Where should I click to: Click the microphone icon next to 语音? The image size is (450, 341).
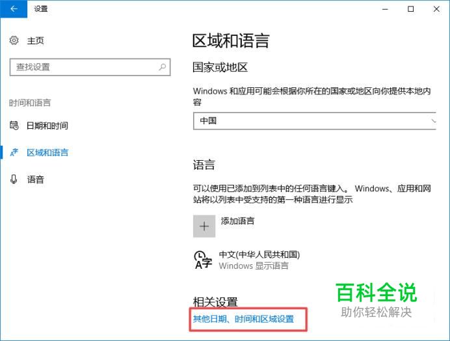pos(14,179)
